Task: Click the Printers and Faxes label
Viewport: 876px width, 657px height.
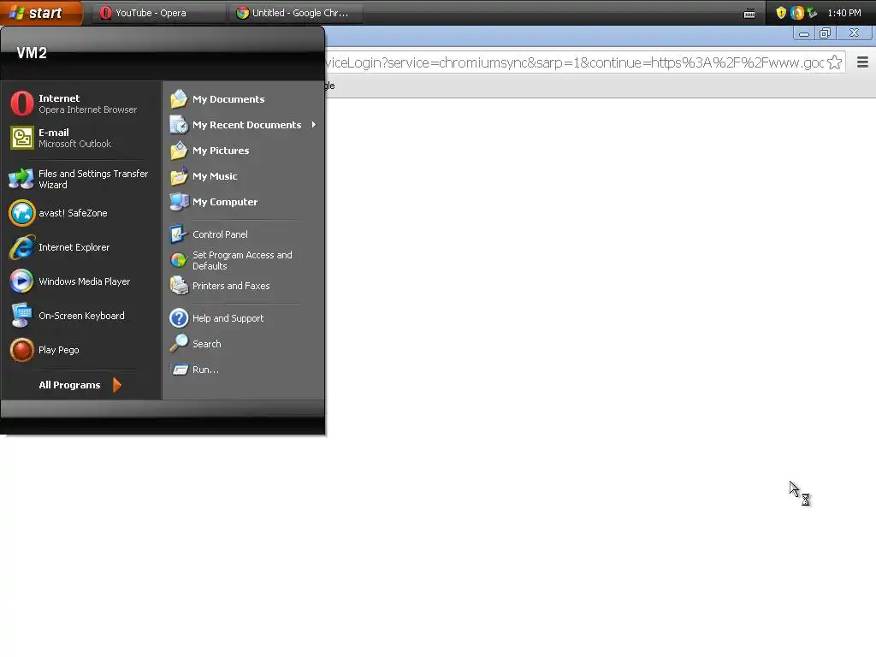Action: 231,286
